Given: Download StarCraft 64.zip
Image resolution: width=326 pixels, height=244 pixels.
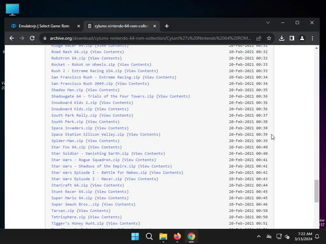Looking at the screenshot, I should coord(69,185).
